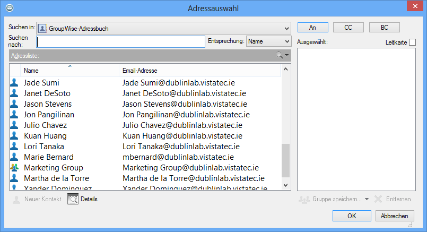Screen dimensions: 427x232
Task: Click the An button
Action: click(312, 28)
